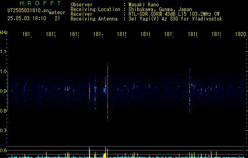
Task: Click the kHz axis unit label
Action: tap(4, 32)
